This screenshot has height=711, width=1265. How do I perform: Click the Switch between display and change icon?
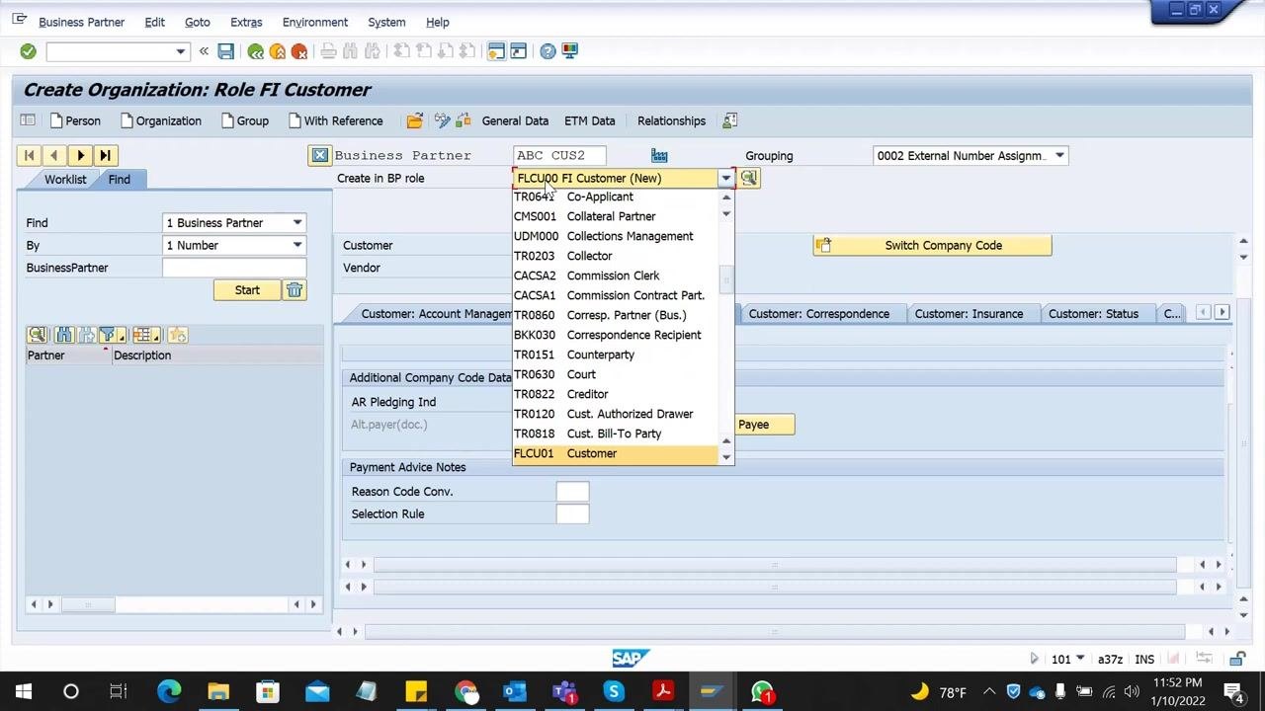point(442,120)
